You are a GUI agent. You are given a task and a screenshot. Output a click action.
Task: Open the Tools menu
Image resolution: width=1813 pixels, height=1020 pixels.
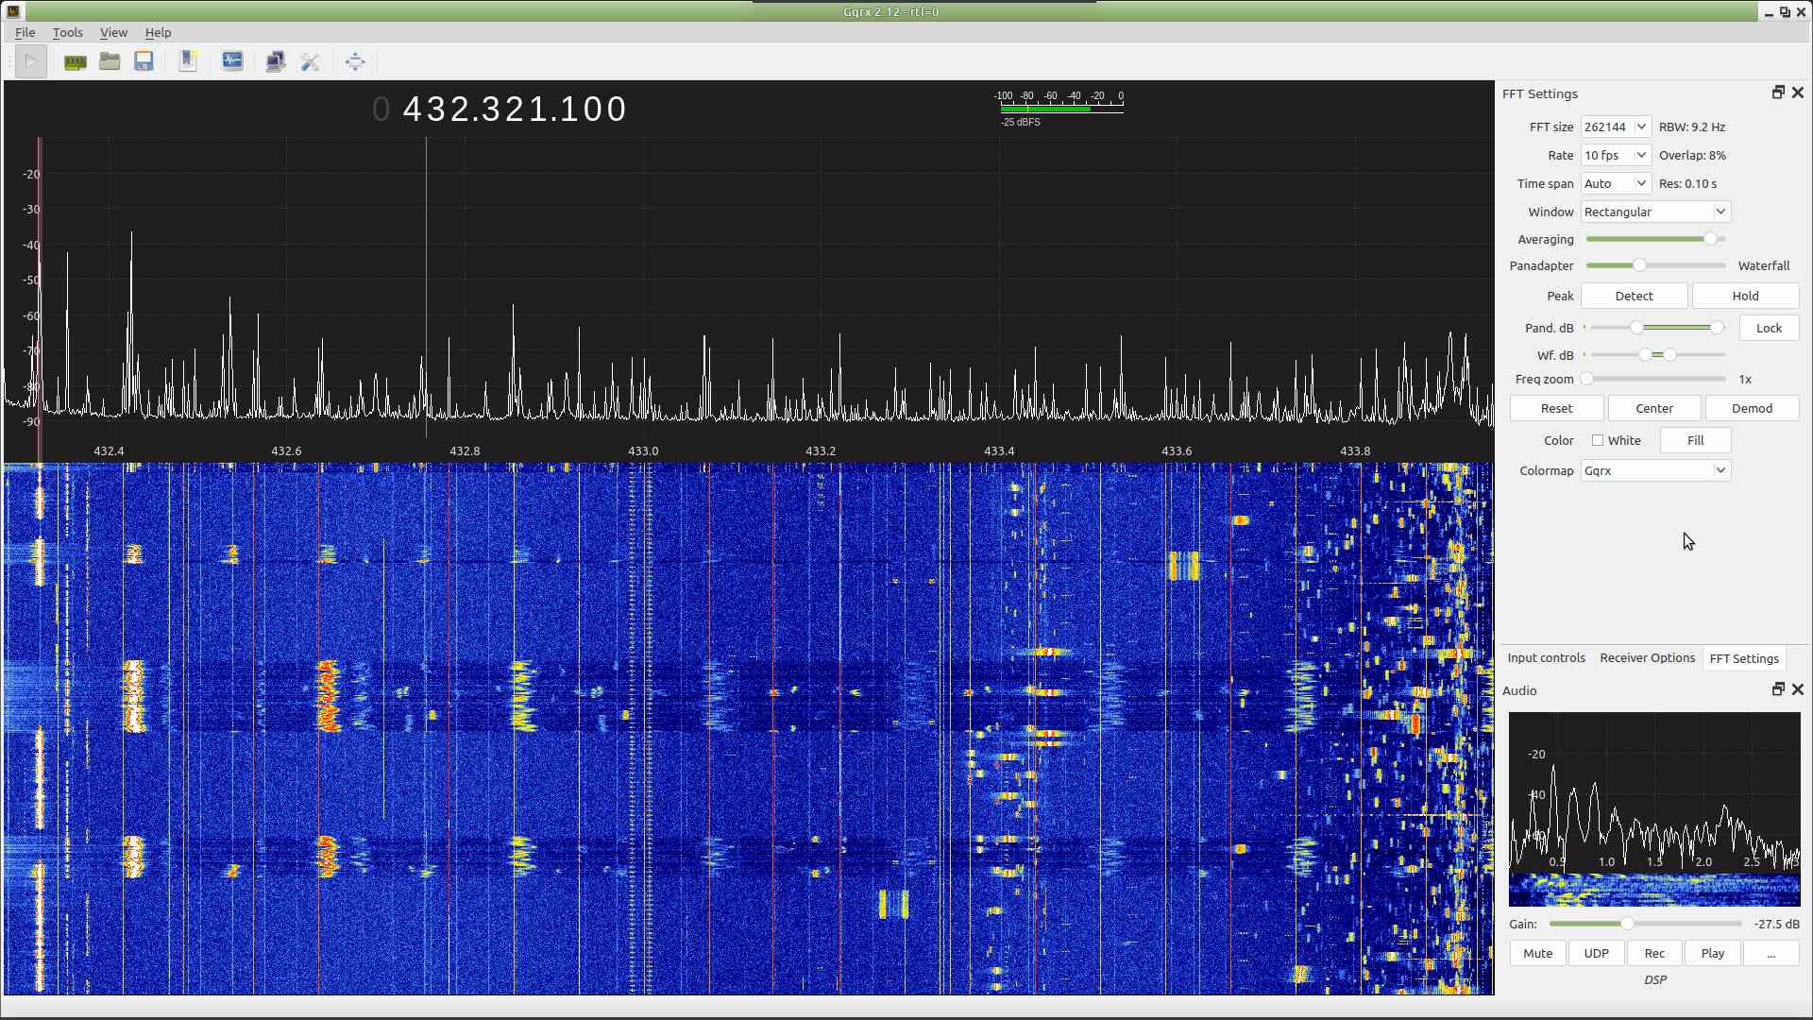point(67,32)
